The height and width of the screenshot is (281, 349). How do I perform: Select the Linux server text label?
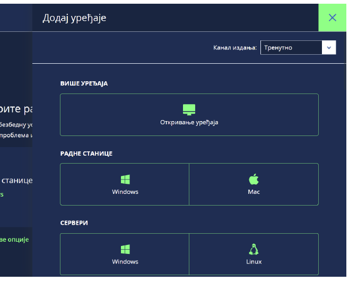click(x=254, y=262)
